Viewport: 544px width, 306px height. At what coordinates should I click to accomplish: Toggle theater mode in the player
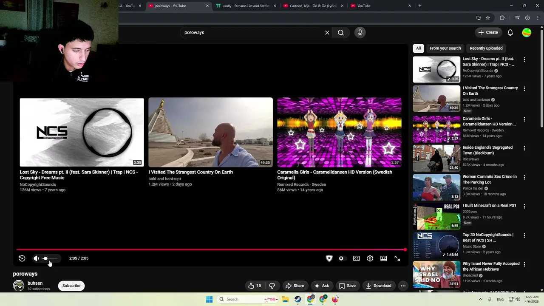tap(383, 258)
